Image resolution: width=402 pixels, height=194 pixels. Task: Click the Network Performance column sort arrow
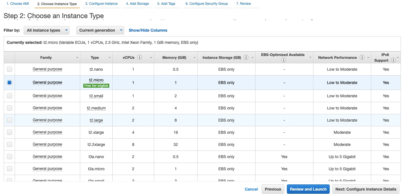(368, 58)
